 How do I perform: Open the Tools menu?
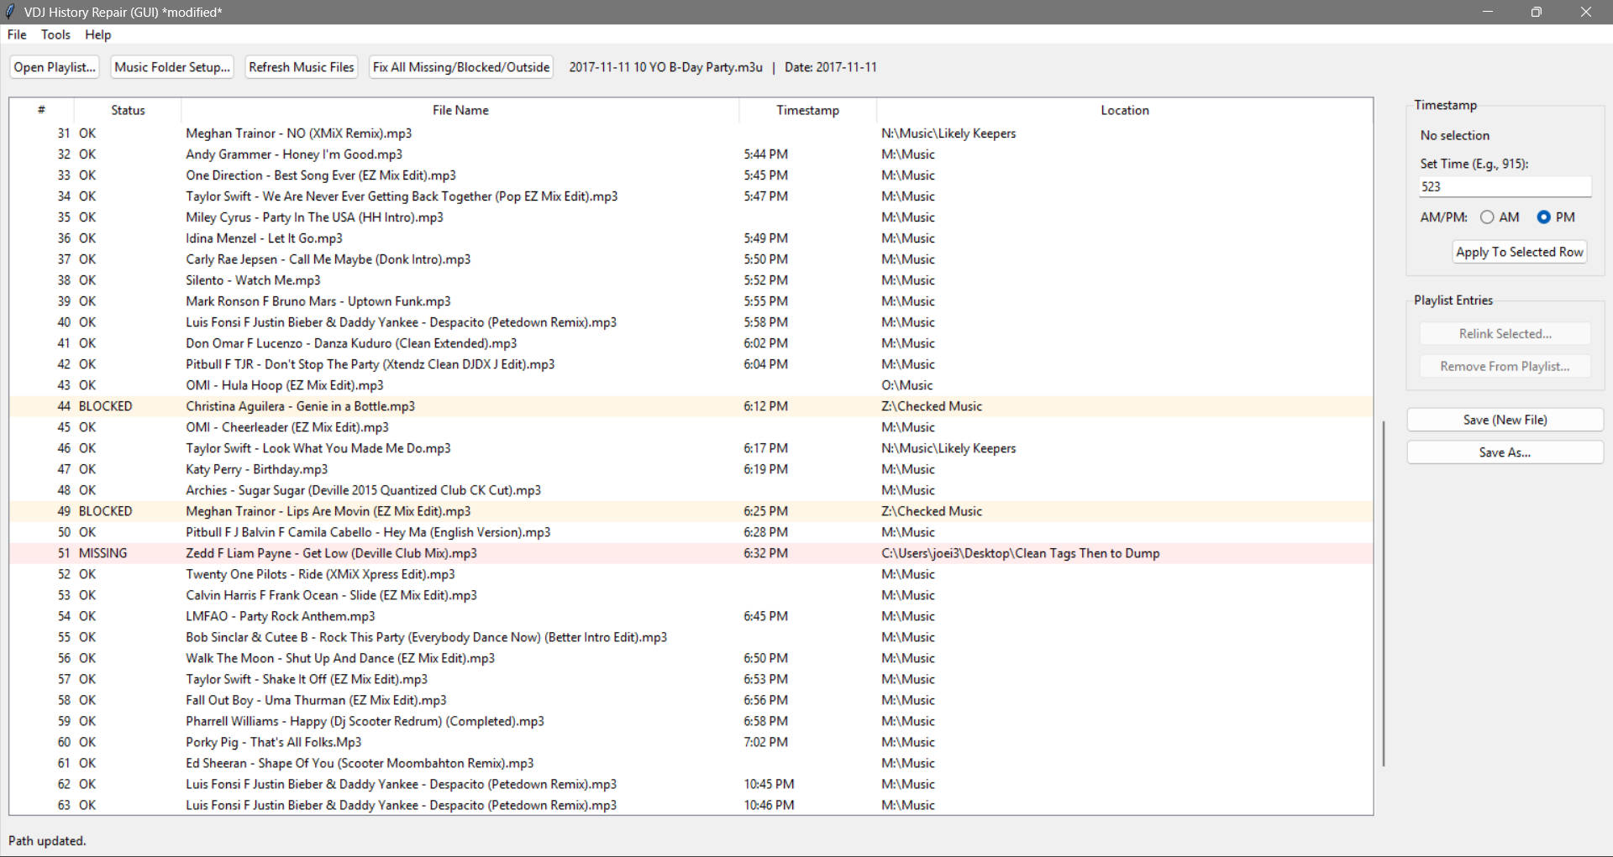tap(55, 34)
